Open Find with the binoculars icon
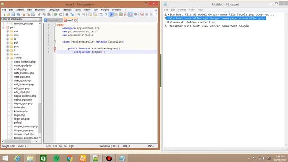288x162 pixels. [x=67, y=14]
